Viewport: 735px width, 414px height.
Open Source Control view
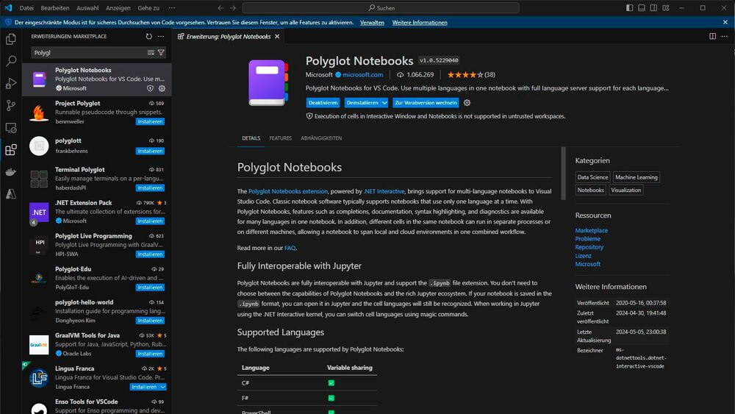point(11,105)
